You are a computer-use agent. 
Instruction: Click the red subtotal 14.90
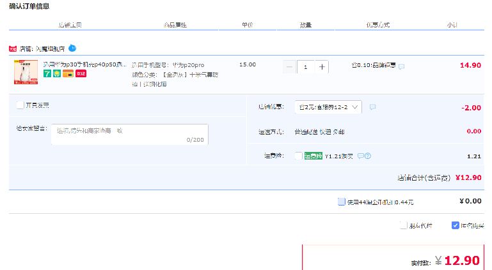[470, 65]
